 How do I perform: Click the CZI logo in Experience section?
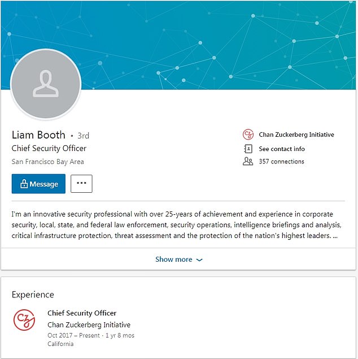pos(24,321)
